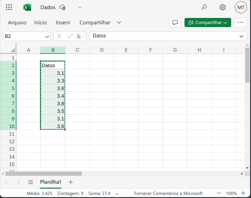Open the all sheets list icon

coord(30,182)
